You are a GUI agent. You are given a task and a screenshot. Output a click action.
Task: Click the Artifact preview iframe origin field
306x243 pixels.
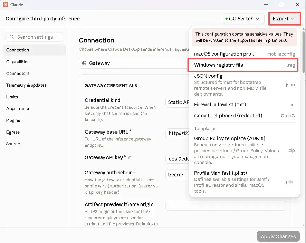(226, 206)
